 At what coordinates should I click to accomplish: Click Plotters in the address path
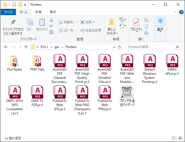[x=71, y=47]
